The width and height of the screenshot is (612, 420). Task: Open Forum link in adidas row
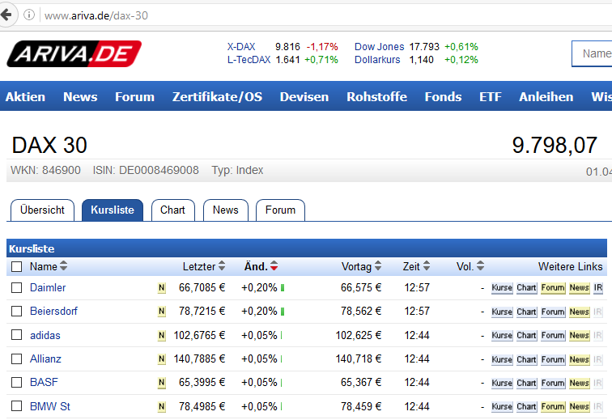point(553,336)
